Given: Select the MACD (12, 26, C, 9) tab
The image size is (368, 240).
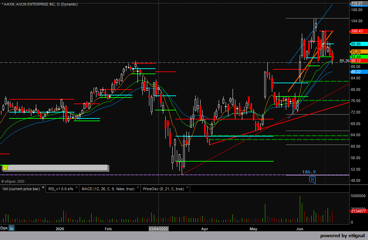Looking at the screenshot, I should pos(108,189).
